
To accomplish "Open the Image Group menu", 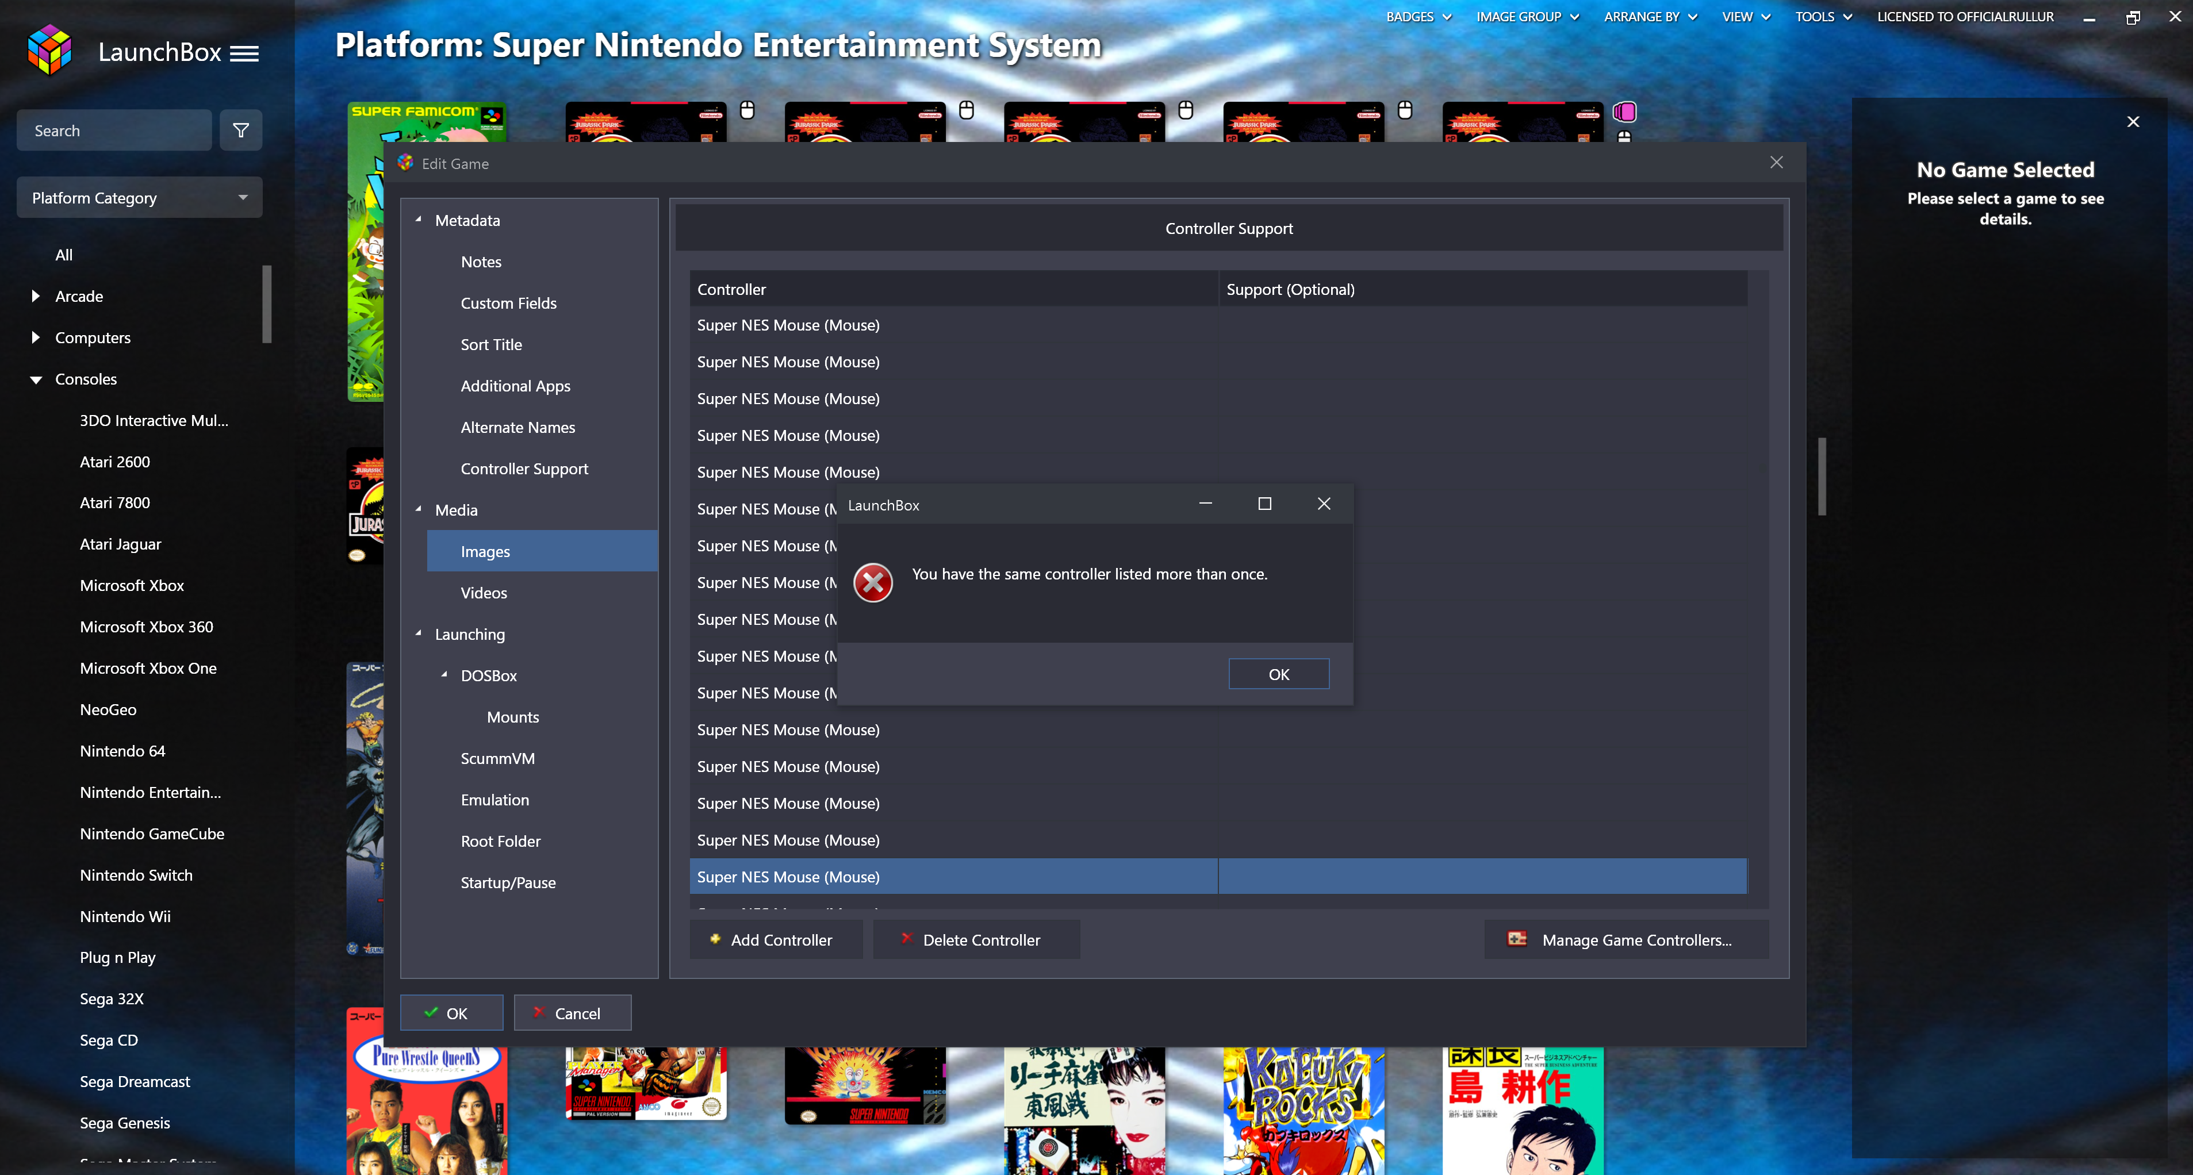I will (x=1527, y=16).
